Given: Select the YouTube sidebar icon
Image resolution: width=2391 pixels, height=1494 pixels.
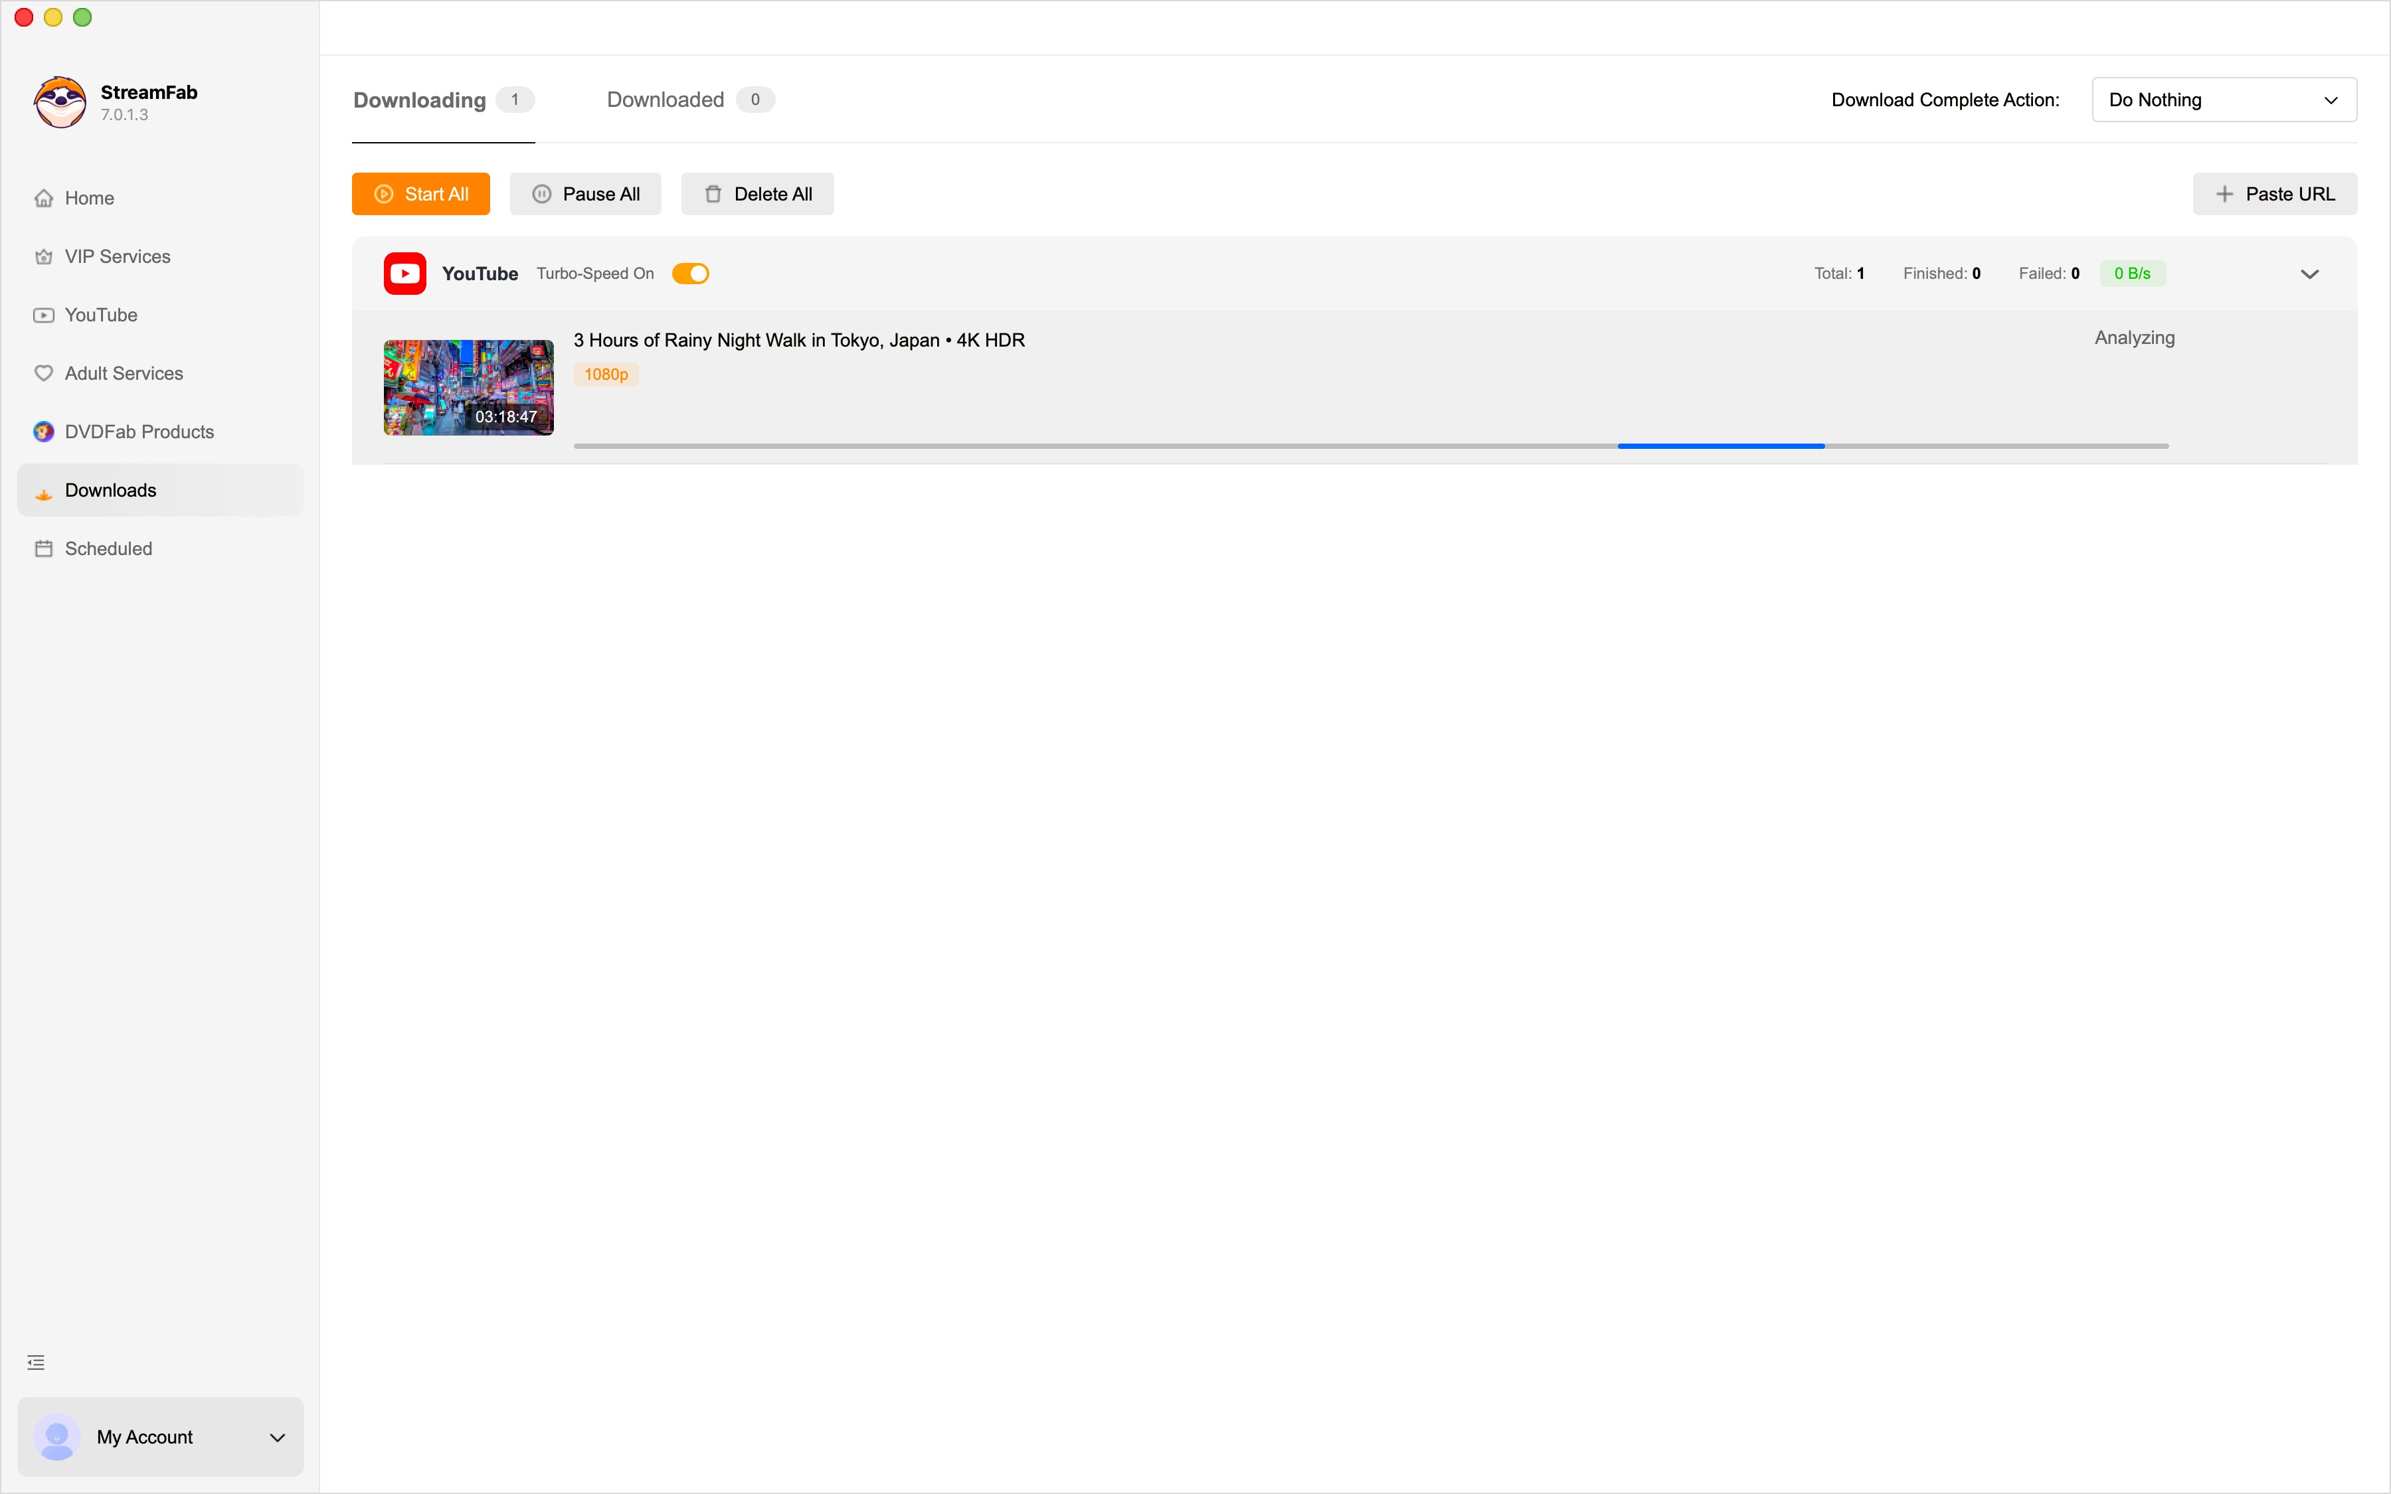Looking at the screenshot, I should click(x=44, y=314).
